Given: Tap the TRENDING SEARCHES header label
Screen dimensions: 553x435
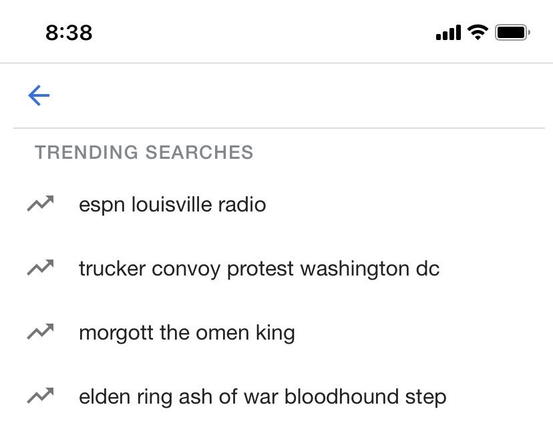Looking at the screenshot, I should click(x=144, y=152).
